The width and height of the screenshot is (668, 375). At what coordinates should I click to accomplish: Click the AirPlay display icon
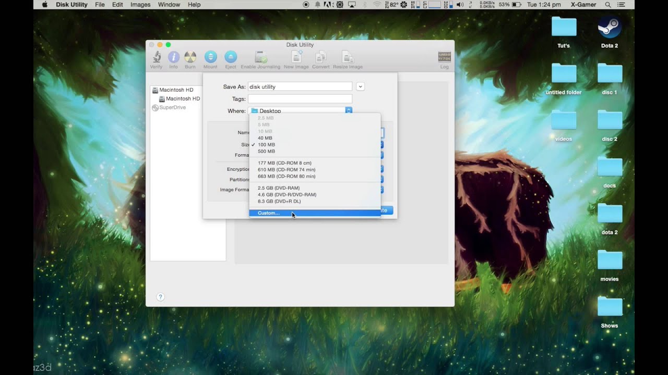(x=352, y=5)
